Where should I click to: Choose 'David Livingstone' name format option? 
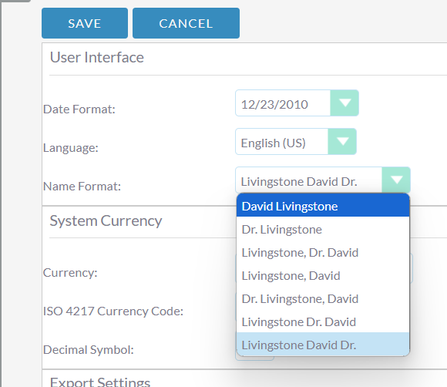323,206
